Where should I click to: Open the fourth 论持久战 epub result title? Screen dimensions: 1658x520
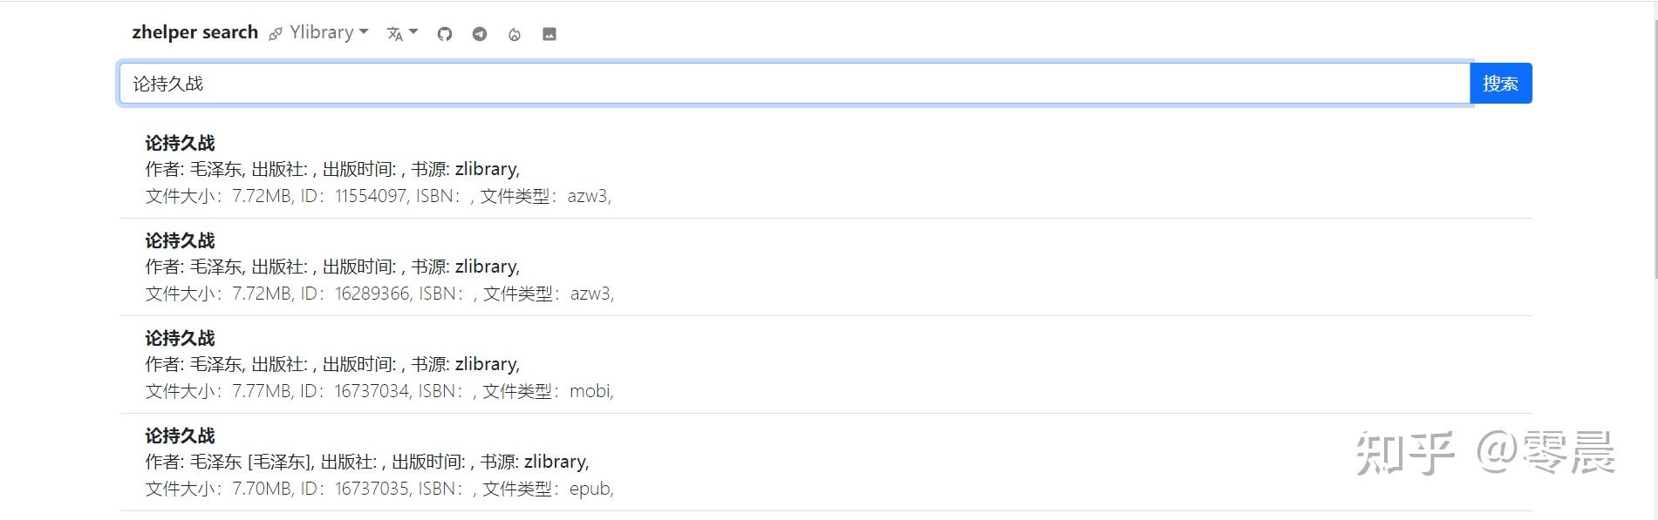click(180, 436)
